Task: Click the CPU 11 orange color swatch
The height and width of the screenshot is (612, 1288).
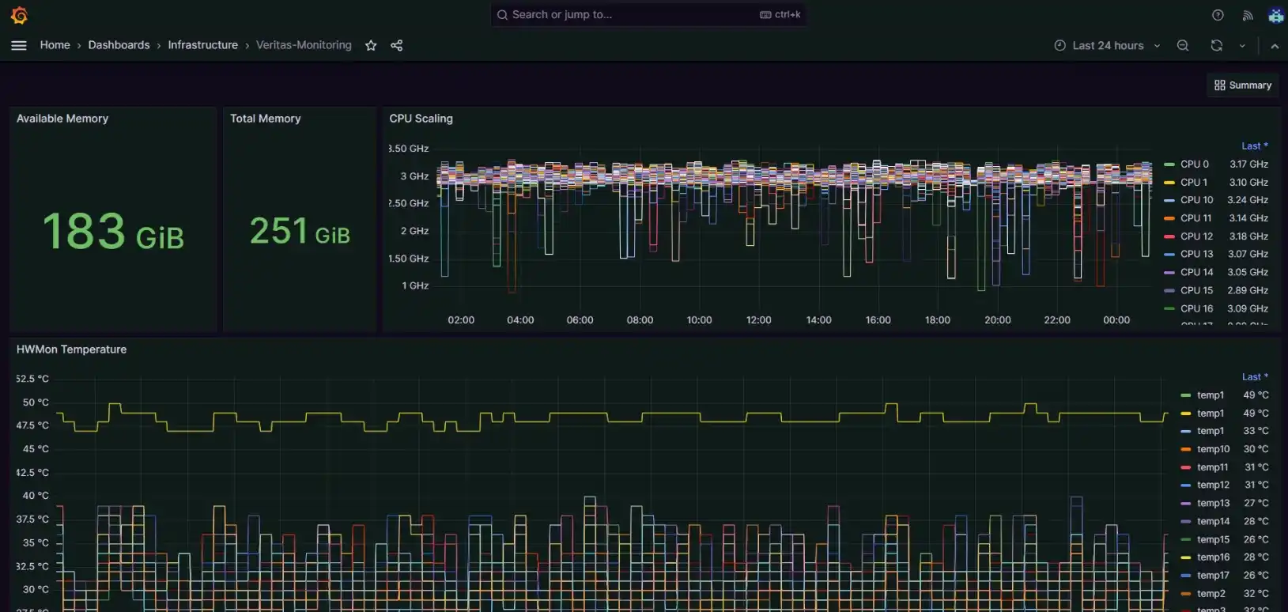Action: [1169, 218]
